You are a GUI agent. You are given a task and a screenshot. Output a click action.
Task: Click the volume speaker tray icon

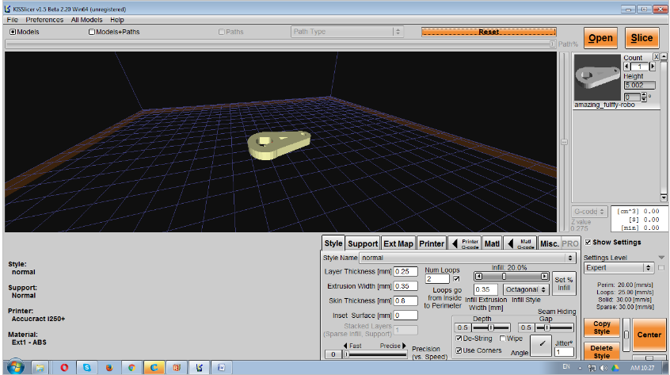[603, 368]
